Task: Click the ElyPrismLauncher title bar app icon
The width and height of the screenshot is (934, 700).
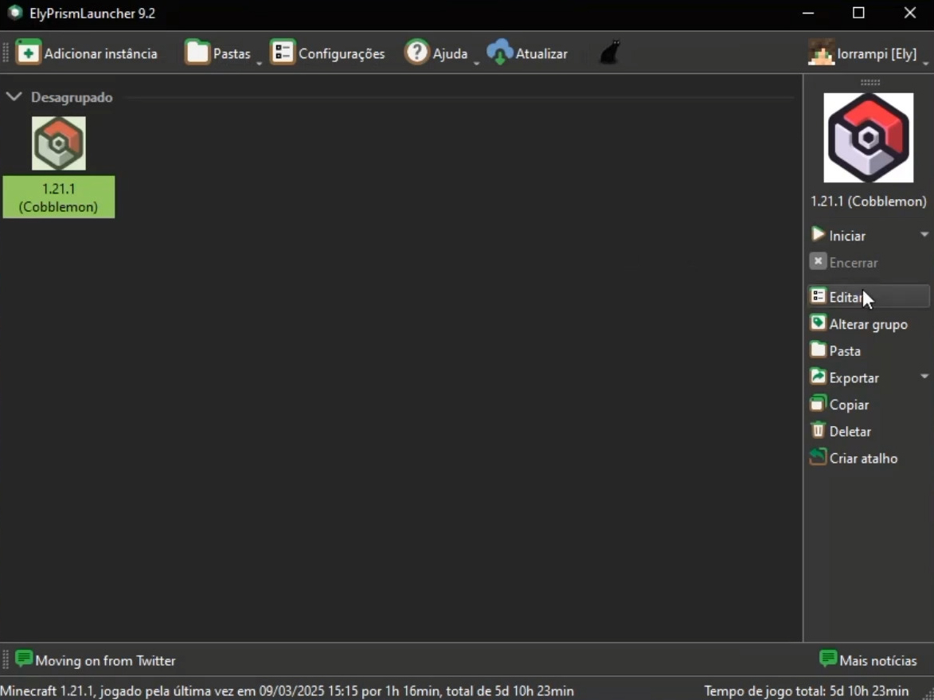Action: click(14, 13)
